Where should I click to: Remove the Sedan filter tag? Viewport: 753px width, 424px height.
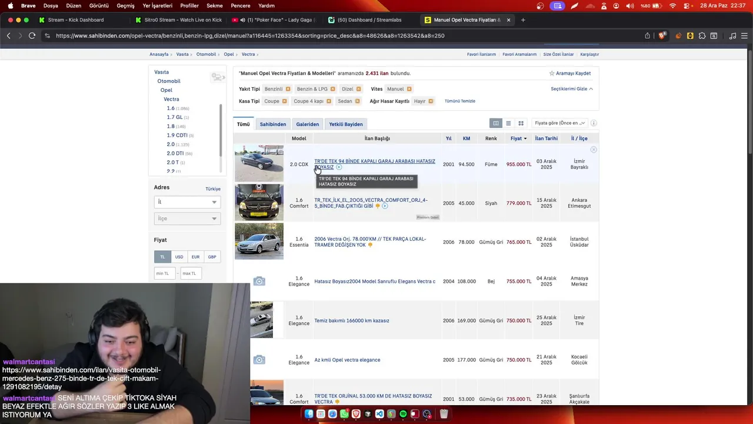click(x=357, y=101)
